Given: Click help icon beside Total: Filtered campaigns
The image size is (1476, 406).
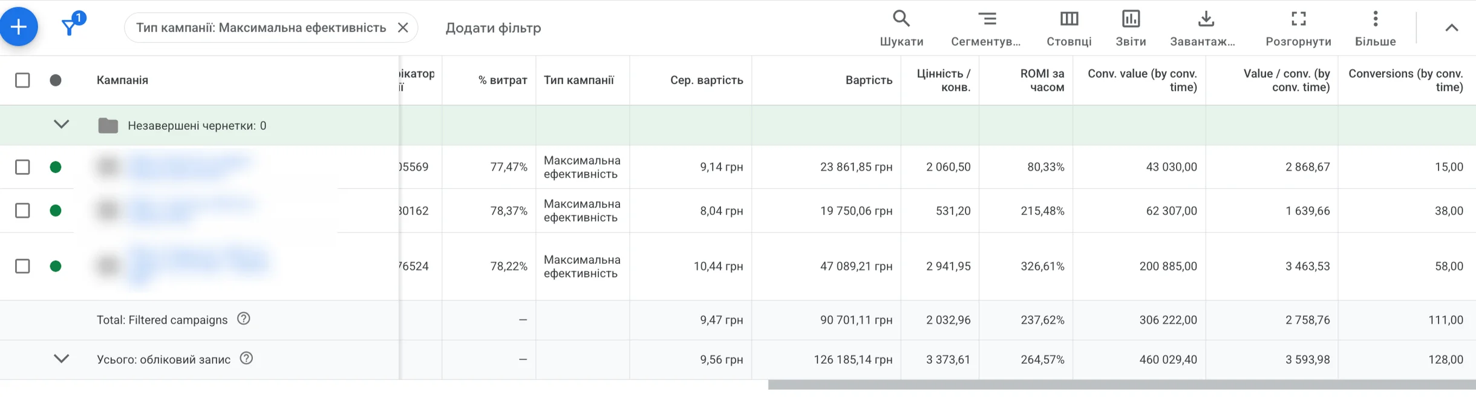Looking at the screenshot, I should click(244, 319).
